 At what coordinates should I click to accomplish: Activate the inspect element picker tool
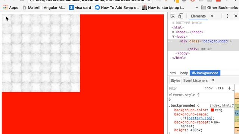pyautogui.click(x=173, y=16)
